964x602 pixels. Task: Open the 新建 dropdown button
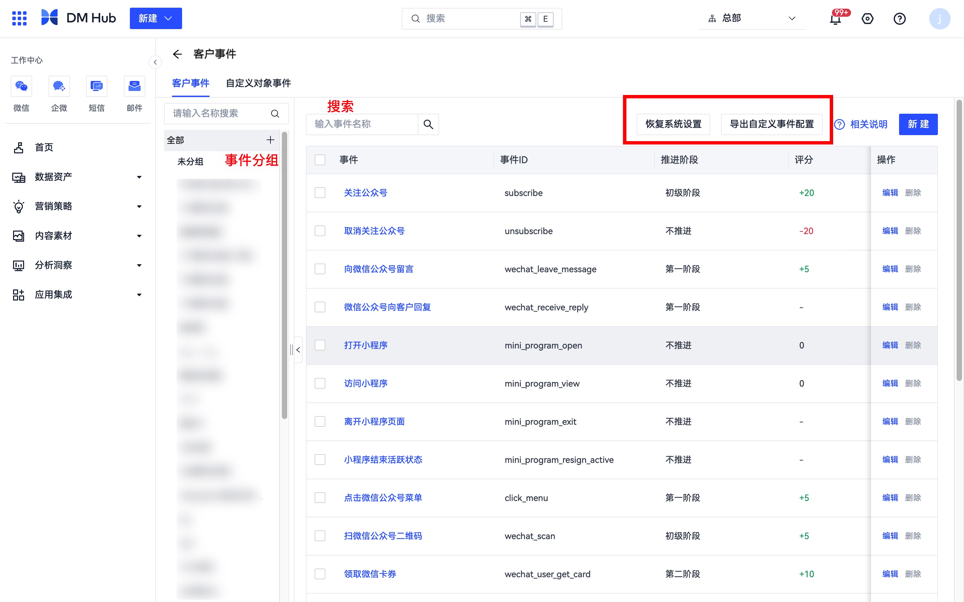click(x=156, y=18)
